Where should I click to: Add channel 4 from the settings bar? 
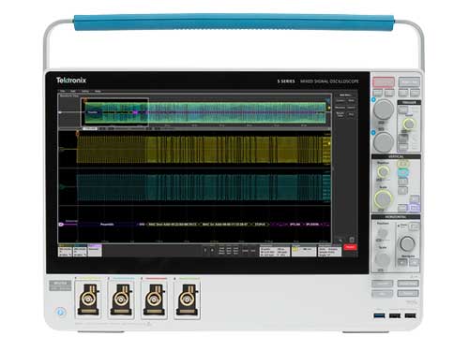[x=212, y=250]
